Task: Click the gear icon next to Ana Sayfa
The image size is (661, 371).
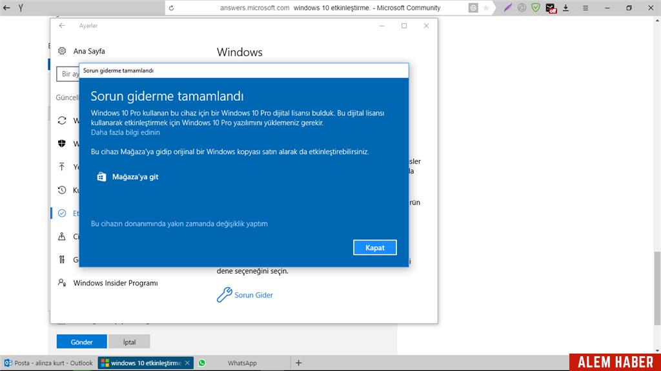Action: click(62, 51)
